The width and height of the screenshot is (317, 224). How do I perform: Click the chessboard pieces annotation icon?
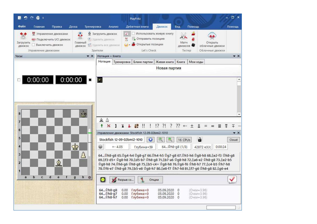pos(136,126)
